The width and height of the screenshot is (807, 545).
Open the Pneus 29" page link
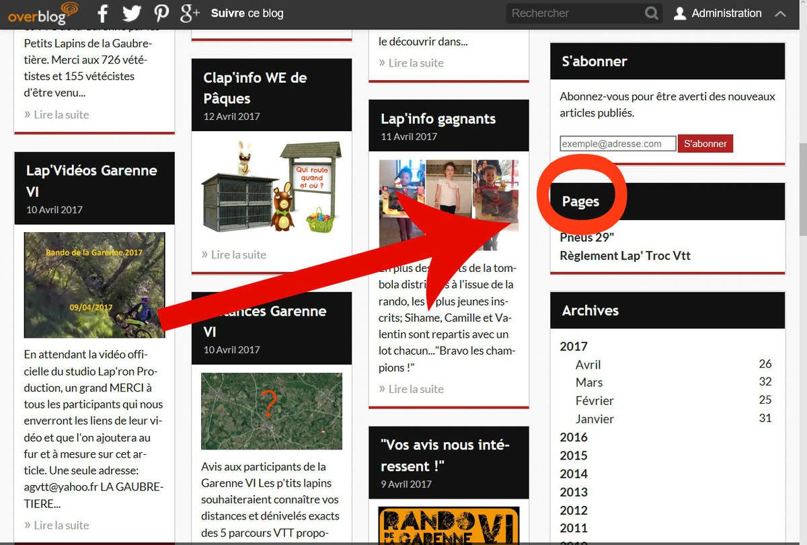point(587,237)
